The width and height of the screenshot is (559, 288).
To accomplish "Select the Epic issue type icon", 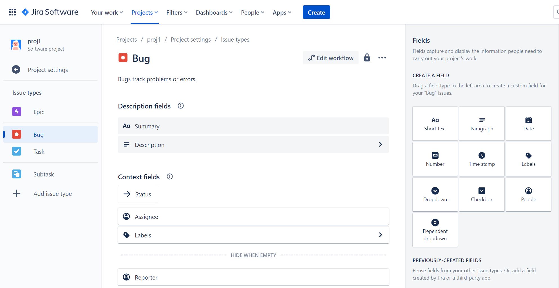I will tap(17, 112).
